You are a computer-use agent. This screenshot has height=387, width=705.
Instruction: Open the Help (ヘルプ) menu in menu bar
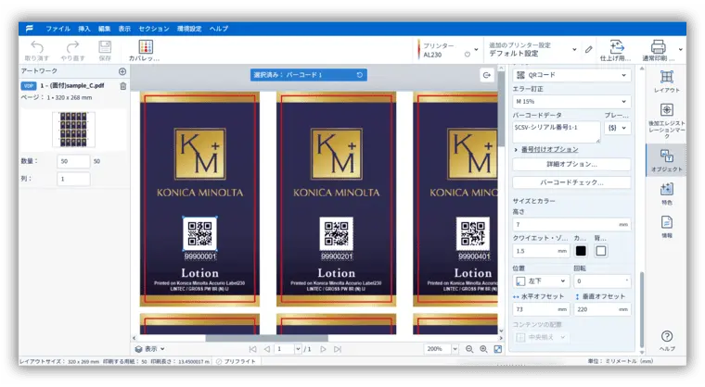[219, 29]
